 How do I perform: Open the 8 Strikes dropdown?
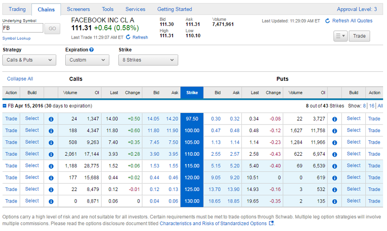click(x=148, y=60)
